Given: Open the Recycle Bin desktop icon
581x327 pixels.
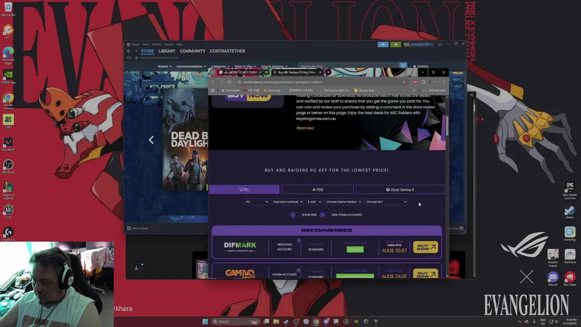Looking at the screenshot, I should tap(8, 9).
